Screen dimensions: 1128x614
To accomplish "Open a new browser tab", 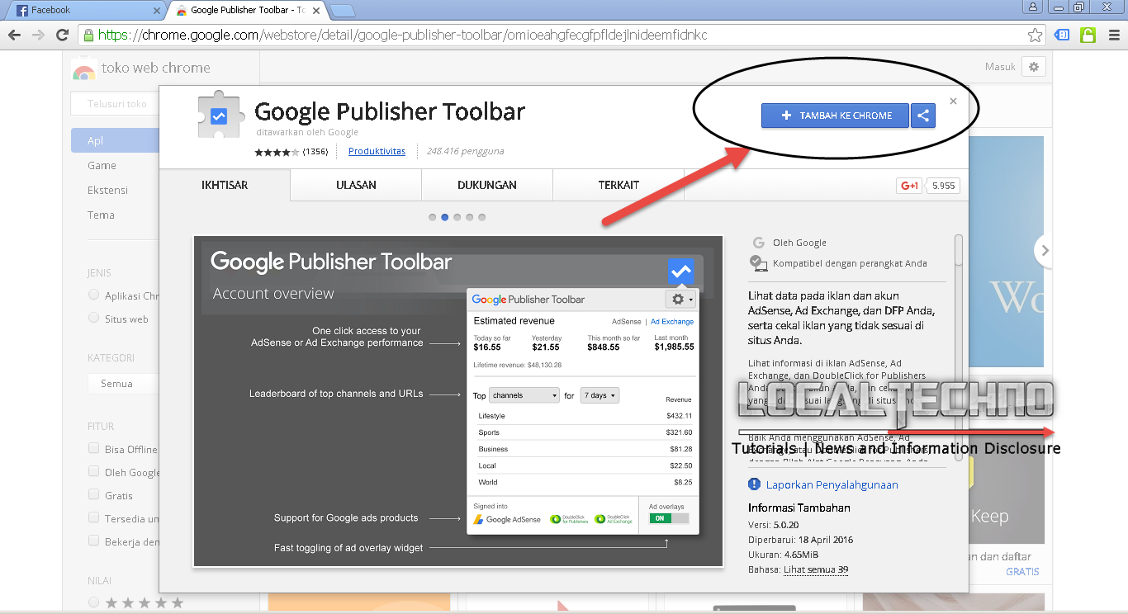I will 343,11.
